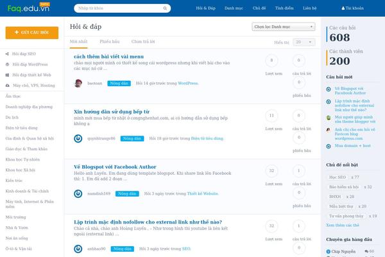Open Tính điểm in top navigation
This screenshot has height=257, width=385.
[x=284, y=8]
